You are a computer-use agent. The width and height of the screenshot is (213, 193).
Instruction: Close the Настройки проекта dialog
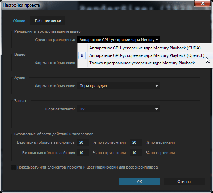tap(203, 3)
